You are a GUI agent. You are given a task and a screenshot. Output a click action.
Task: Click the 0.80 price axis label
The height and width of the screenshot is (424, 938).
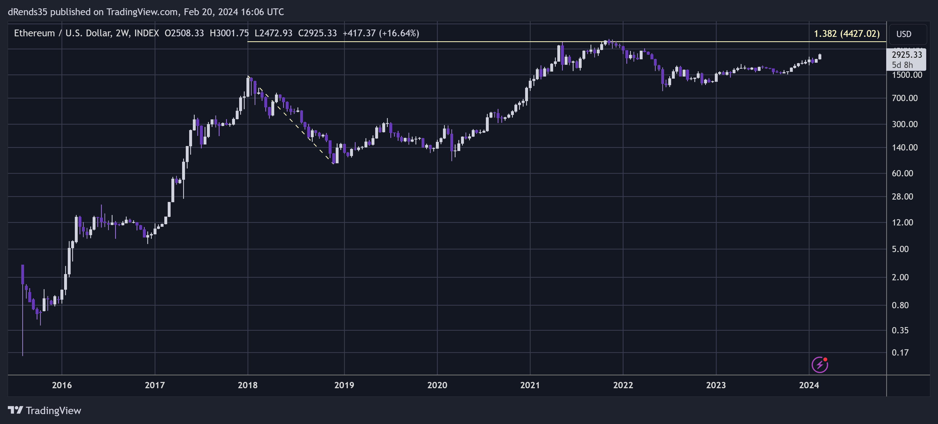[x=900, y=305]
